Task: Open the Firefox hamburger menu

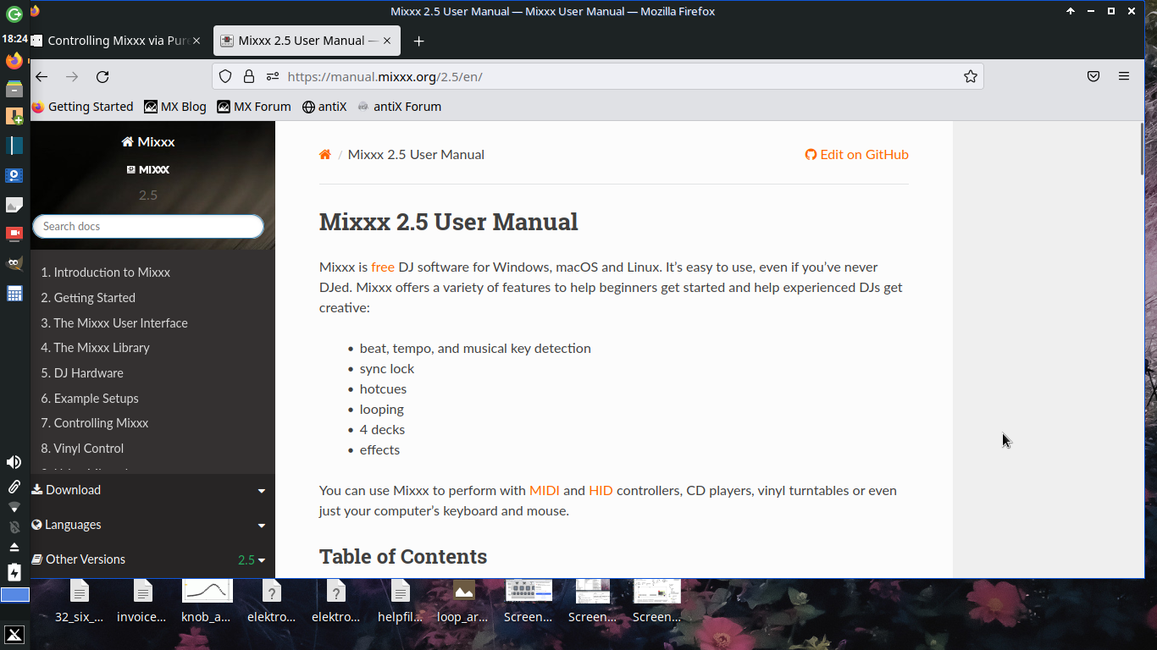Action: (1124, 76)
